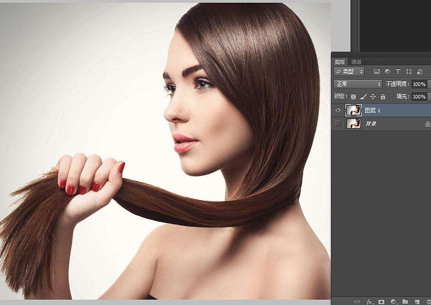Screen dimensions: 431x305
Task: Click the shape layer filter icon
Action: [x=409, y=71]
